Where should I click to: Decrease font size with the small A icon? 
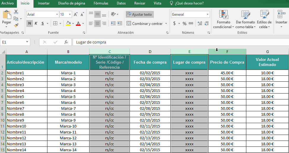point(82,15)
